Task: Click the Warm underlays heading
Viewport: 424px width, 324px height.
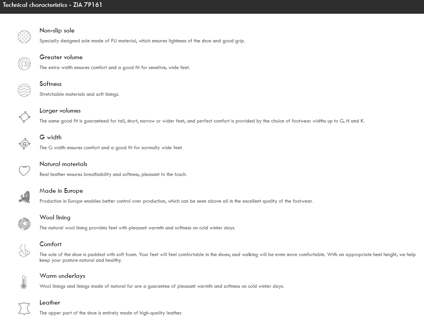Action: tap(63, 276)
